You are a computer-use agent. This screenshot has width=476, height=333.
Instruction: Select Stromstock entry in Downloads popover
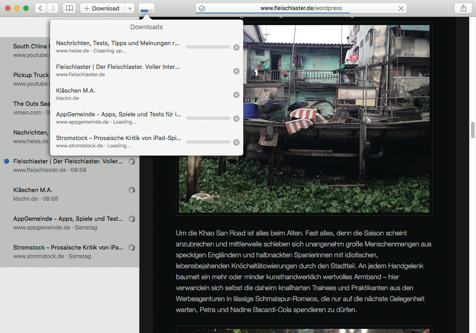pyautogui.click(x=147, y=142)
